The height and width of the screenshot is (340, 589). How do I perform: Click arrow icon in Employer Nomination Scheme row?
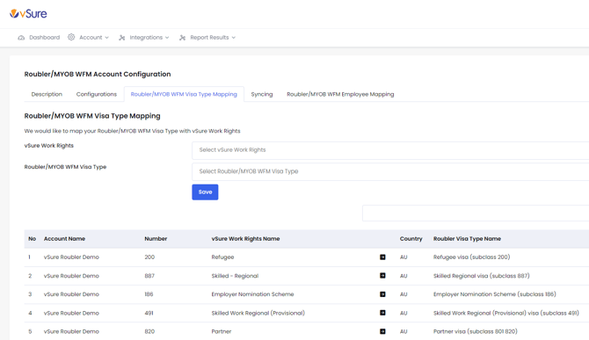click(x=382, y=294)
